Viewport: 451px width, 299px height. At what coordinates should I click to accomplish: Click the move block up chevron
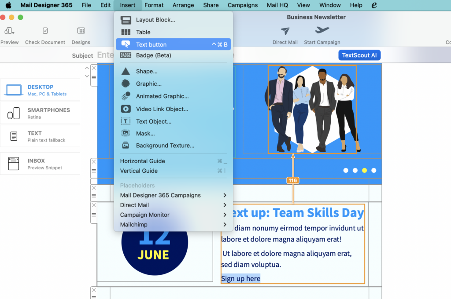tap(87, 68)
